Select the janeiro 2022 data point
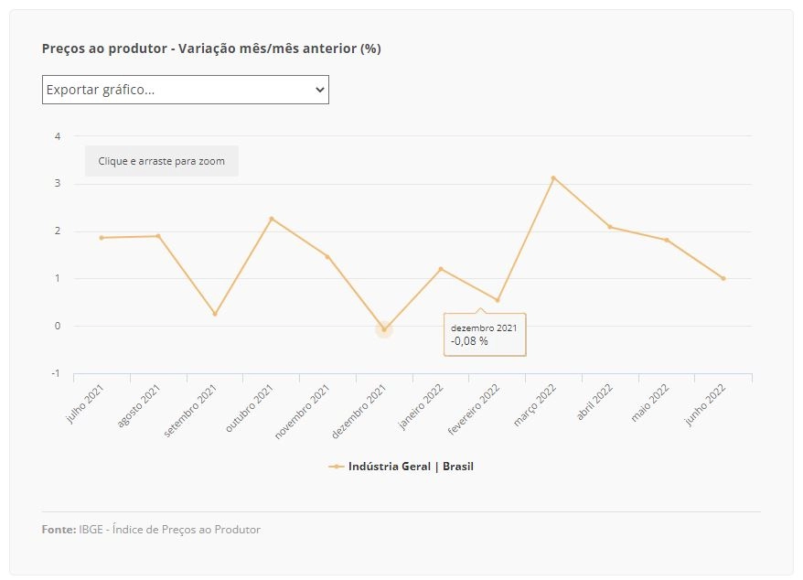Viewport: 803px width, 580px height. pos(441,269)
